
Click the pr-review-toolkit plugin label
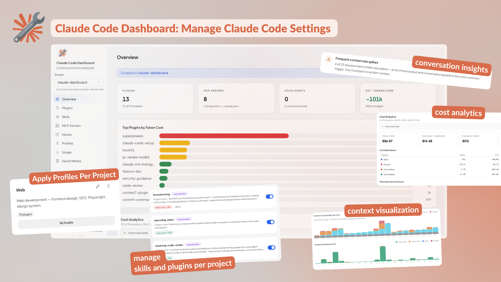coord(136,157)
